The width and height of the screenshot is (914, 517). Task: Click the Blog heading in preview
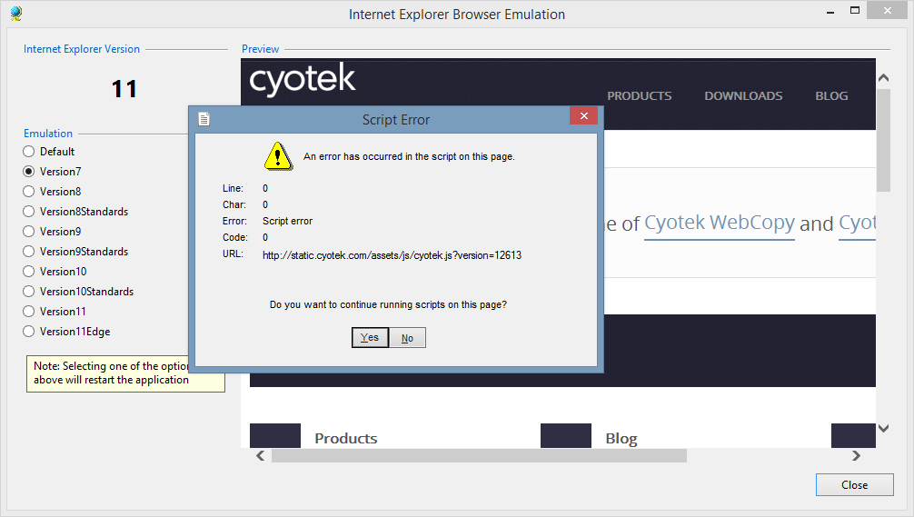click(621, 438)
